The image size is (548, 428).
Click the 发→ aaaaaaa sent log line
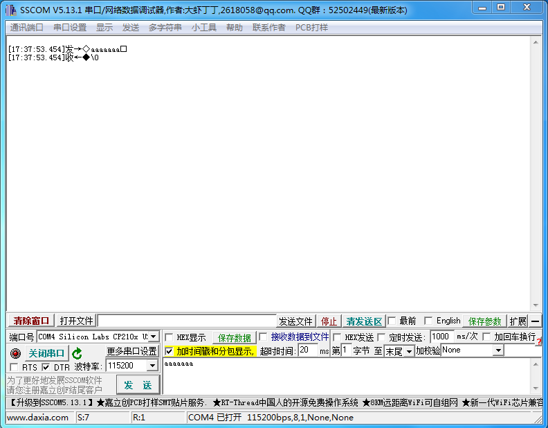(x=67, y=49)
